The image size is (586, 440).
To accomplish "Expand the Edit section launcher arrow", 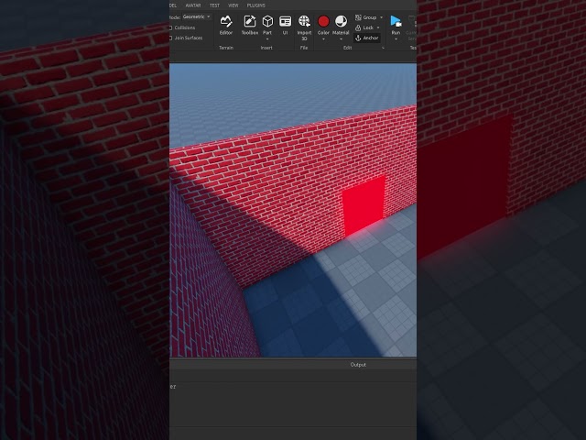I will [383, 48].
